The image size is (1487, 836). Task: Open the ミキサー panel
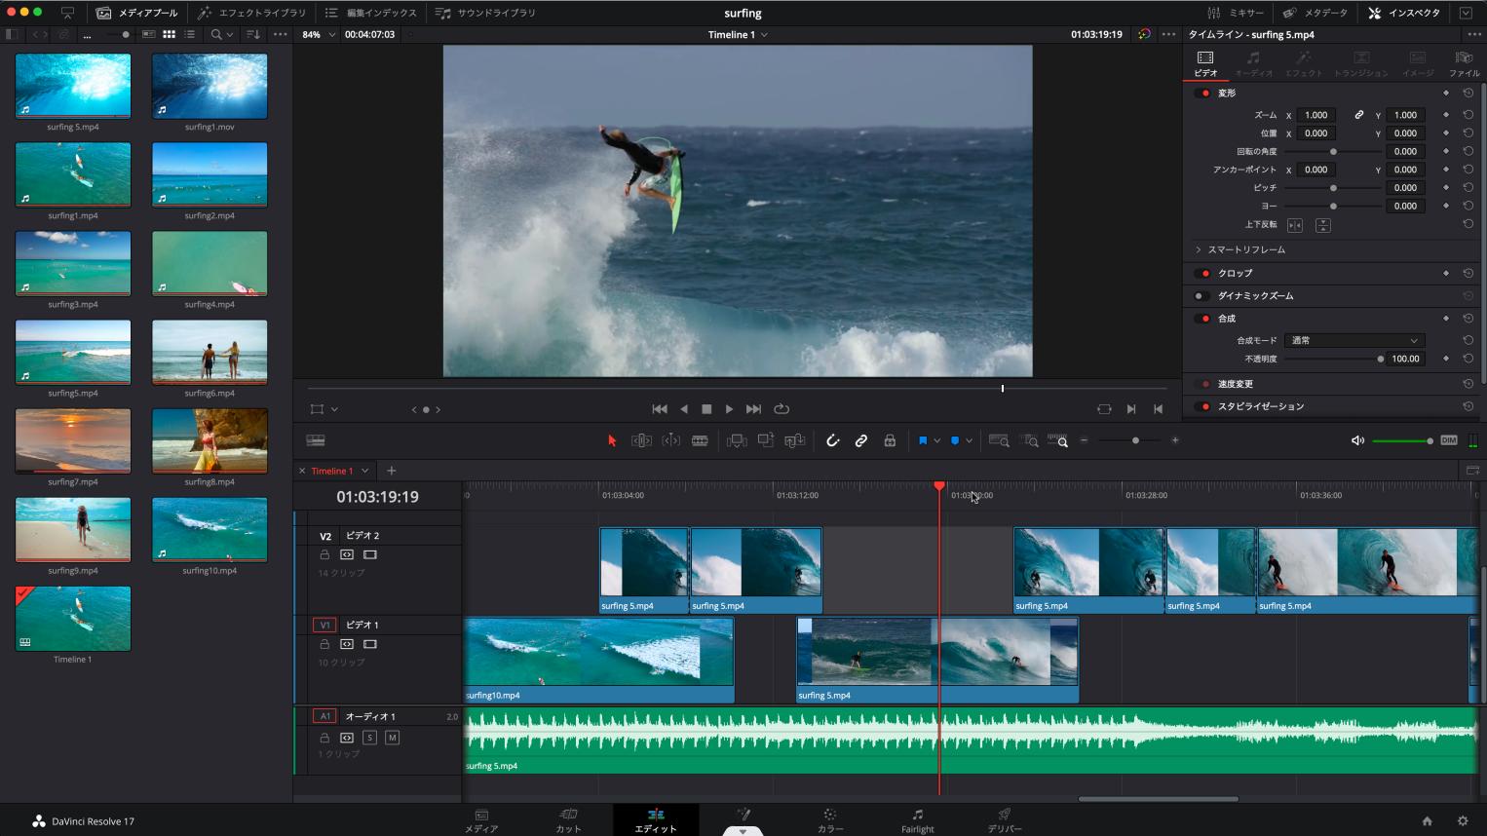point(1235,13)
